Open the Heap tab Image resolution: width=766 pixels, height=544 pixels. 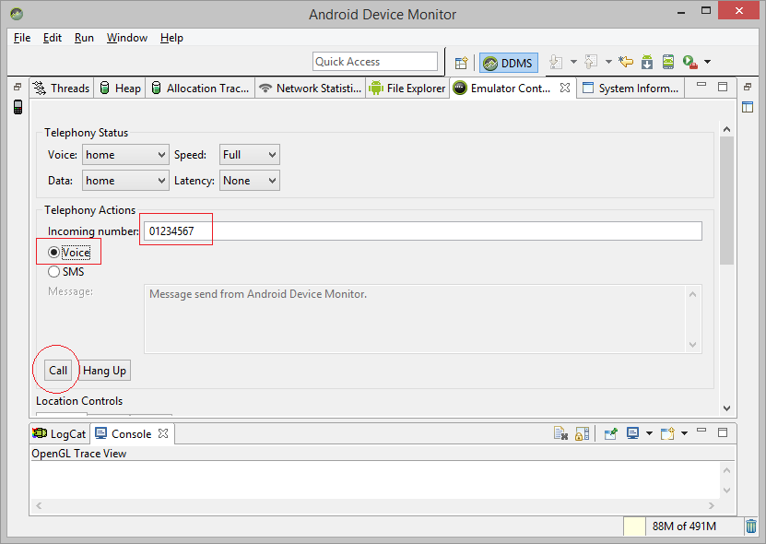(120, 88)
